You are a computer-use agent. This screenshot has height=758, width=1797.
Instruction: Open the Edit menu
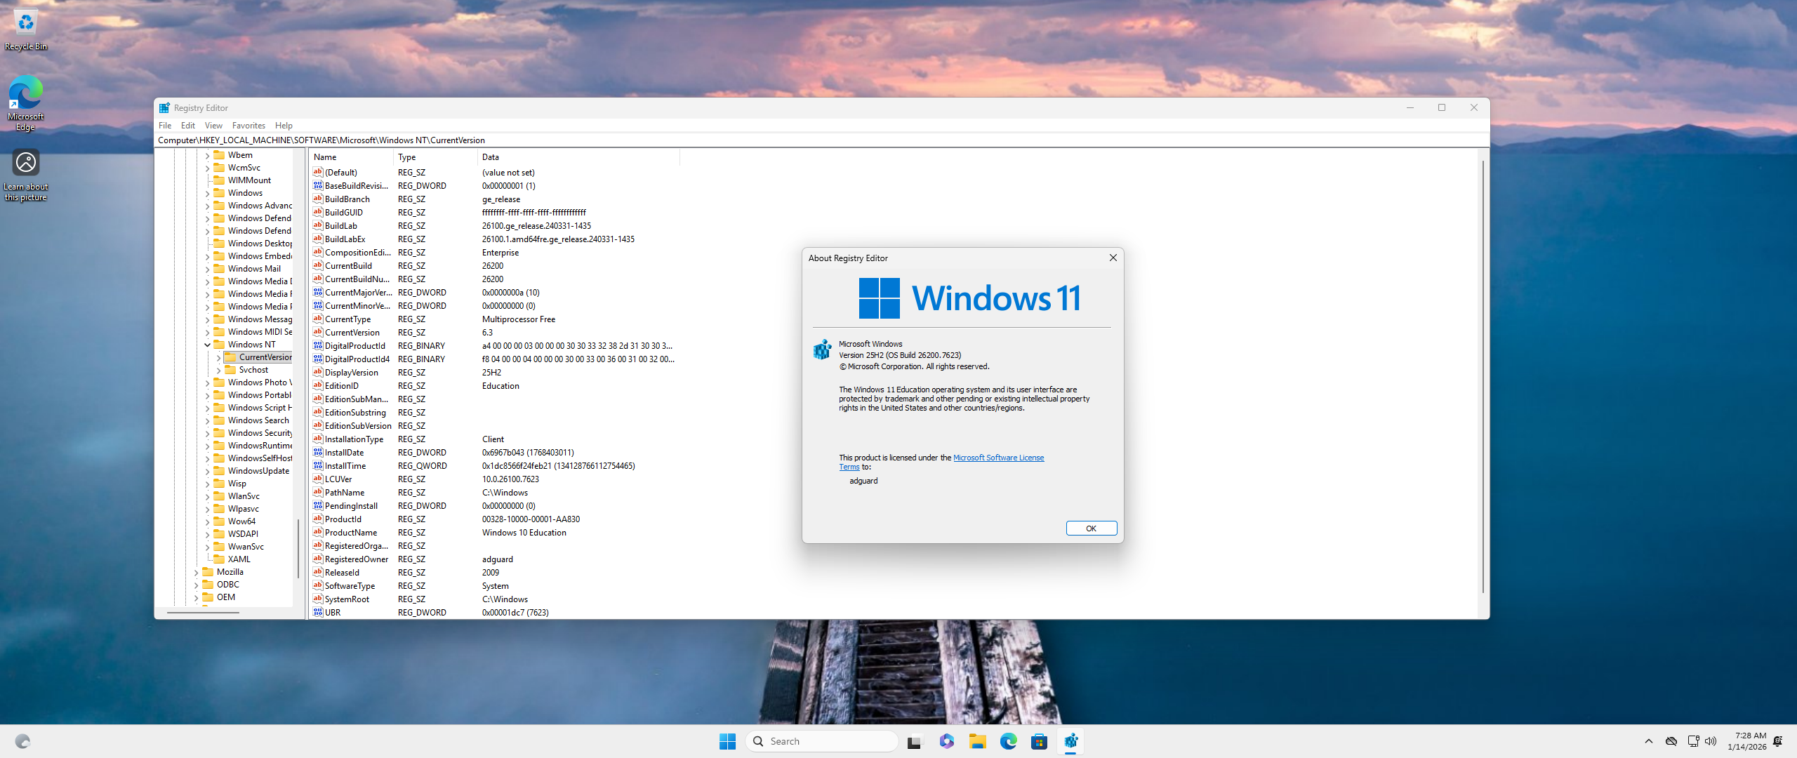click(x=187, y=126)
